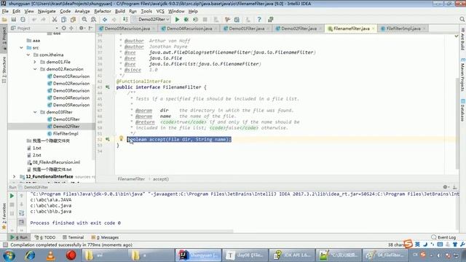The height and width of the screenshot is (262, 466).
Task: Copy the selection with the copy icon
Action: tap(63, 20)
